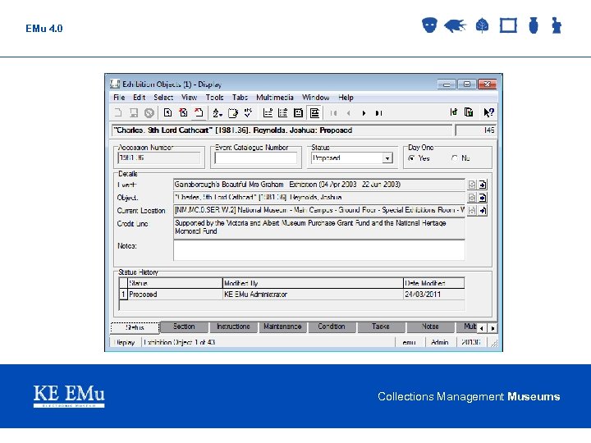Viewport: 591px width, 443px height.
Task: Select the Day One No radio button
Action: (455, 158)
